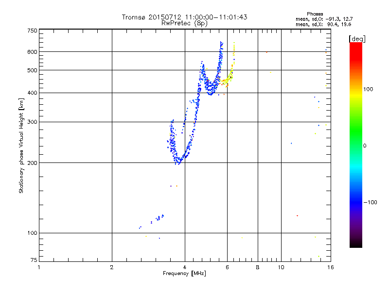The width and height of the screenshot is (389, 291).
Task: Click the red data point near 120 km height
Action: pyautogui.click(x=297, y=216)
